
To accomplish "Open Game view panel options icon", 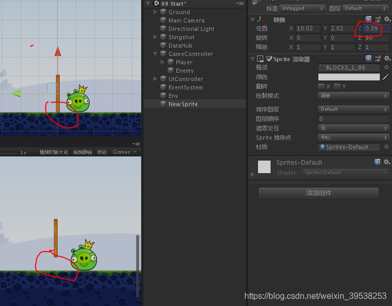I will [136, 144].
